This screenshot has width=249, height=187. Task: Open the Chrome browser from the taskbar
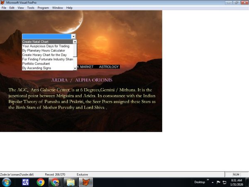40,182
